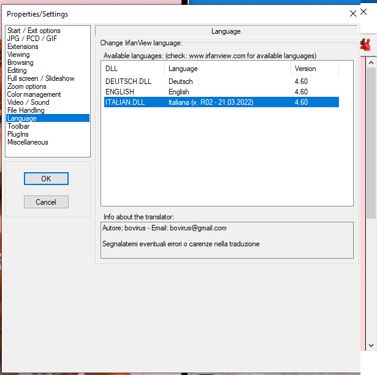Close the background IrfanView window

[x=364, y=12]
